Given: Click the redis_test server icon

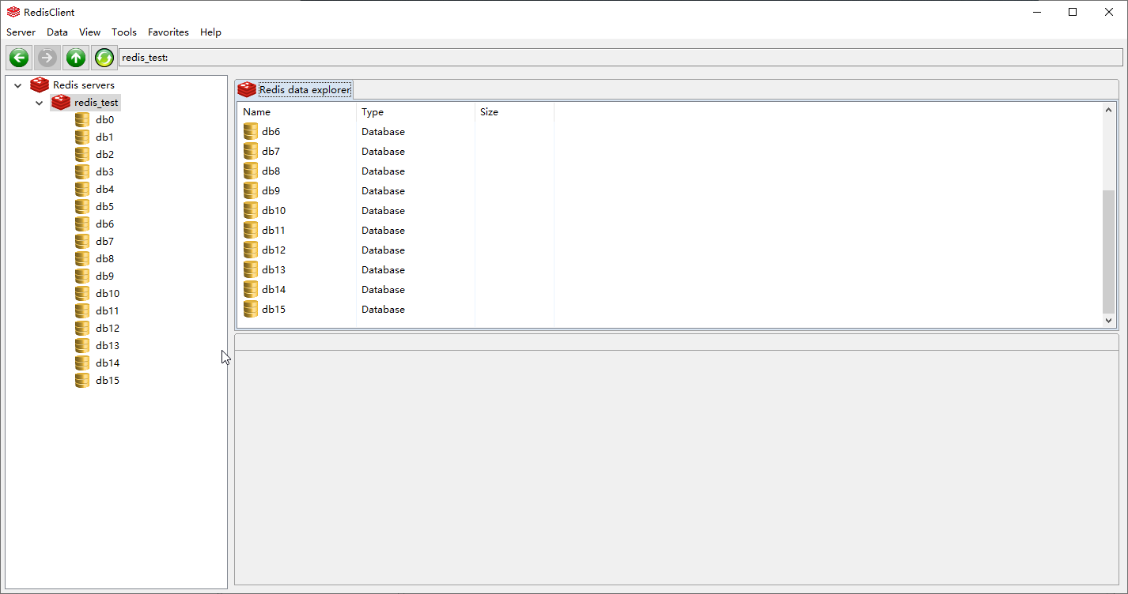Looking at the screenshot, I should (x=61, y=103).
